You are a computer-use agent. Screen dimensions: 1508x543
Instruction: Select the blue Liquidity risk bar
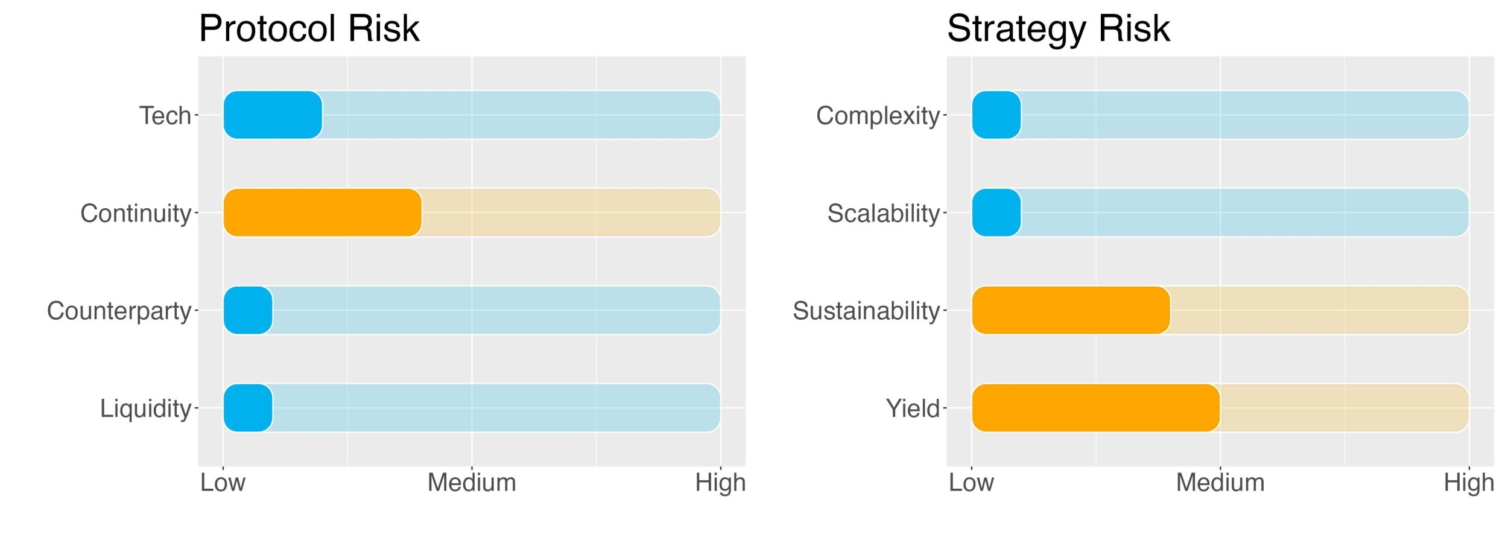[x=248, y=408]
